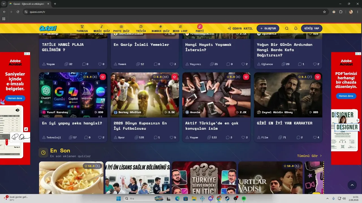The height and width of the screenshot is (203, 362).
Task: Click Yusuf Karakaş author avatar
Action: click(x=44, y=112)
